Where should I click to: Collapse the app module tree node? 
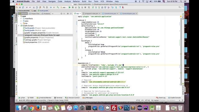pyautogui.click(x=19, y=16)
